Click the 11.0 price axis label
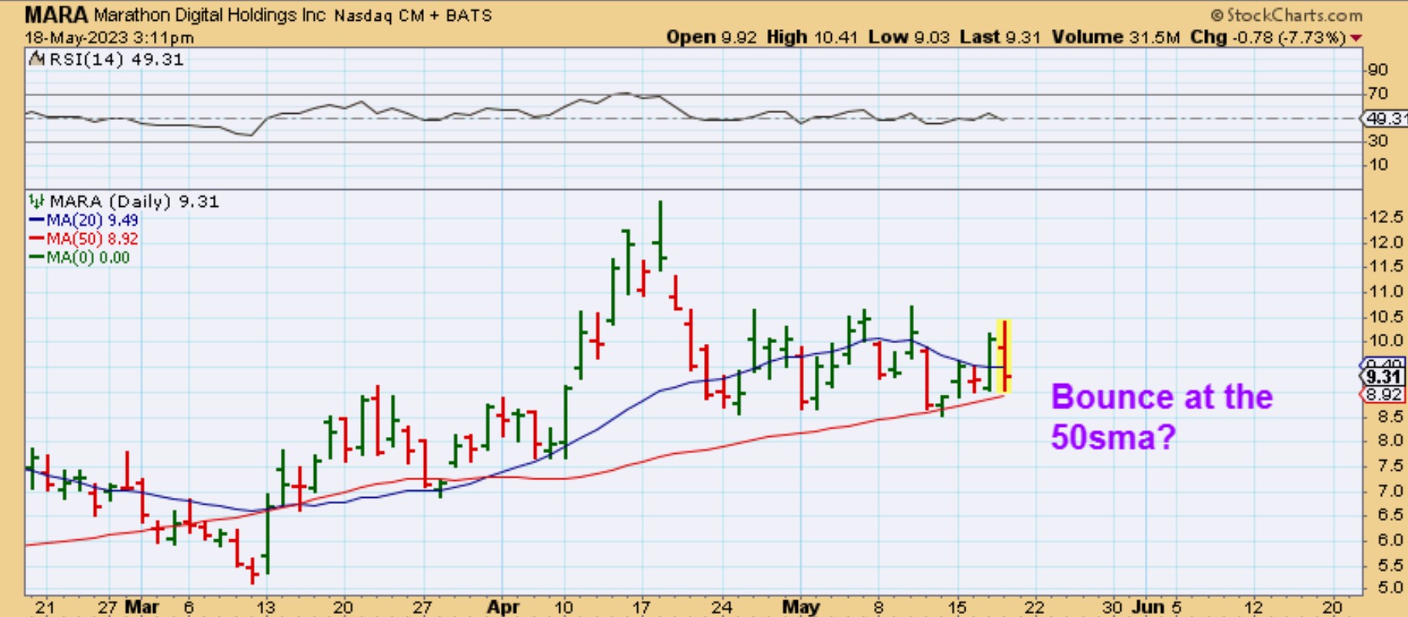The image size is (1408, 617). pyautogui.click(x=1386, y=292)
